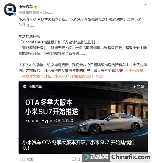Screen dimensions: 152x163
Task: Click the Chinafix.com watermark text
Action: [131, 157]
